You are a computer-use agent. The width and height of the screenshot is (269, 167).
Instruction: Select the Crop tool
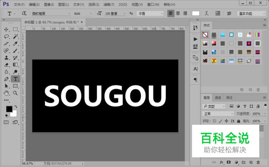click(6, 43)
